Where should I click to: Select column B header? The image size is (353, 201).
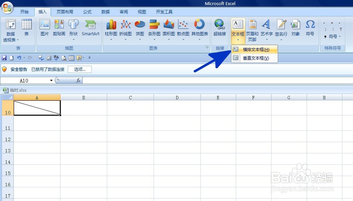coord(84,97)
